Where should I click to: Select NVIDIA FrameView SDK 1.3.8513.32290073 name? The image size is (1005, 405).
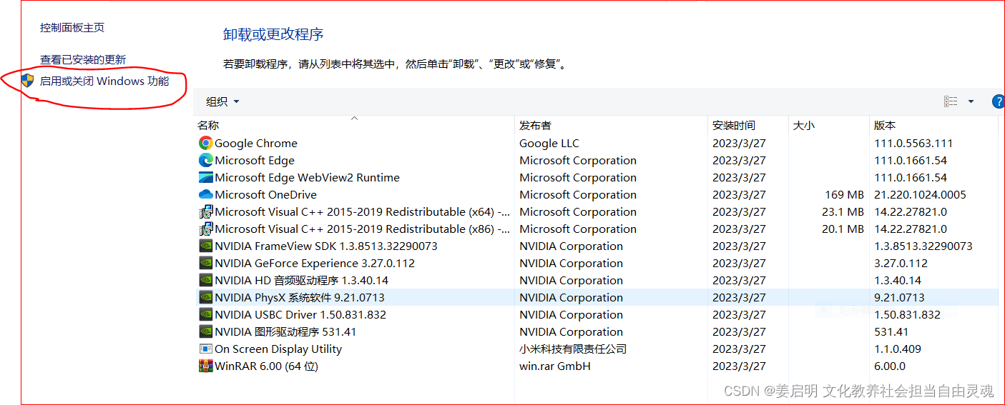point(326,246)
